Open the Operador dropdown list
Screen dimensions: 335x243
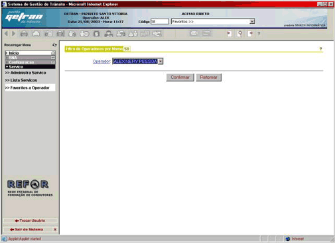tap(161, 61)
